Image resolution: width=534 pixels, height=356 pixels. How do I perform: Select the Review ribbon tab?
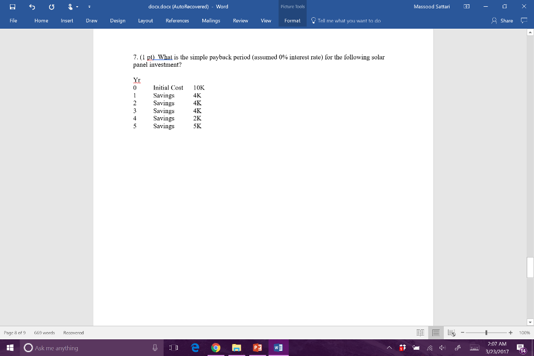[240, 21]
